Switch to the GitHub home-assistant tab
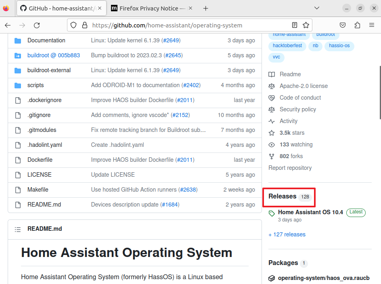This screenshot has width=381, height=284. click(x=62, y=8)
